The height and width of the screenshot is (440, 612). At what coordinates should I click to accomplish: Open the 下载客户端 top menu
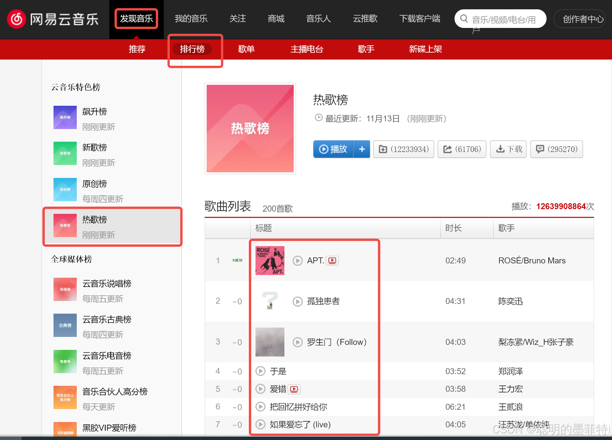[x=420, y=19]
